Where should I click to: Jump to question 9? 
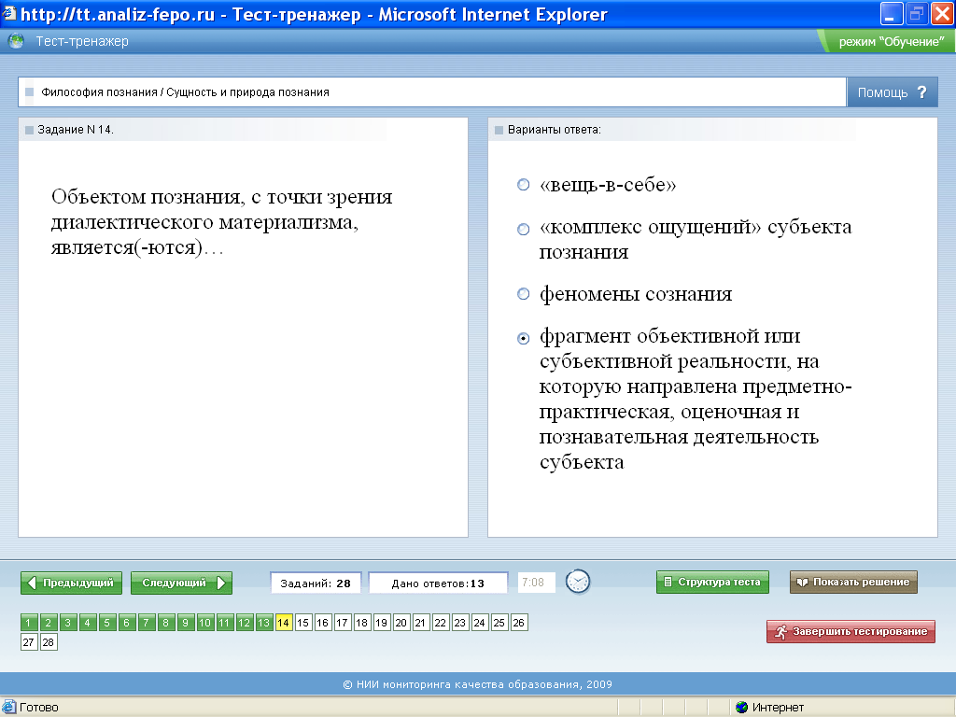[186, 623]
